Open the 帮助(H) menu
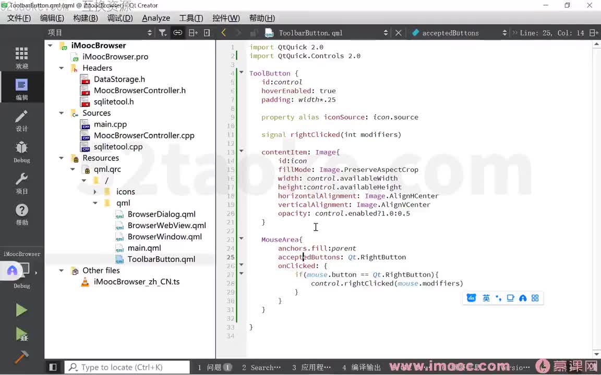Viewport: 601px width, 375px height. (262, 18)
